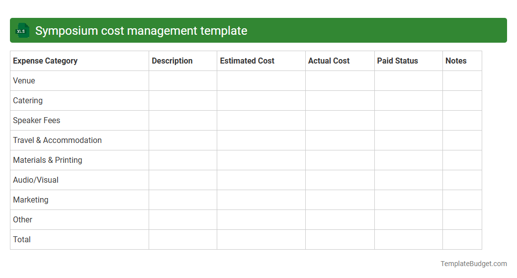Click the Audio/Visual row label

point(36,180)
